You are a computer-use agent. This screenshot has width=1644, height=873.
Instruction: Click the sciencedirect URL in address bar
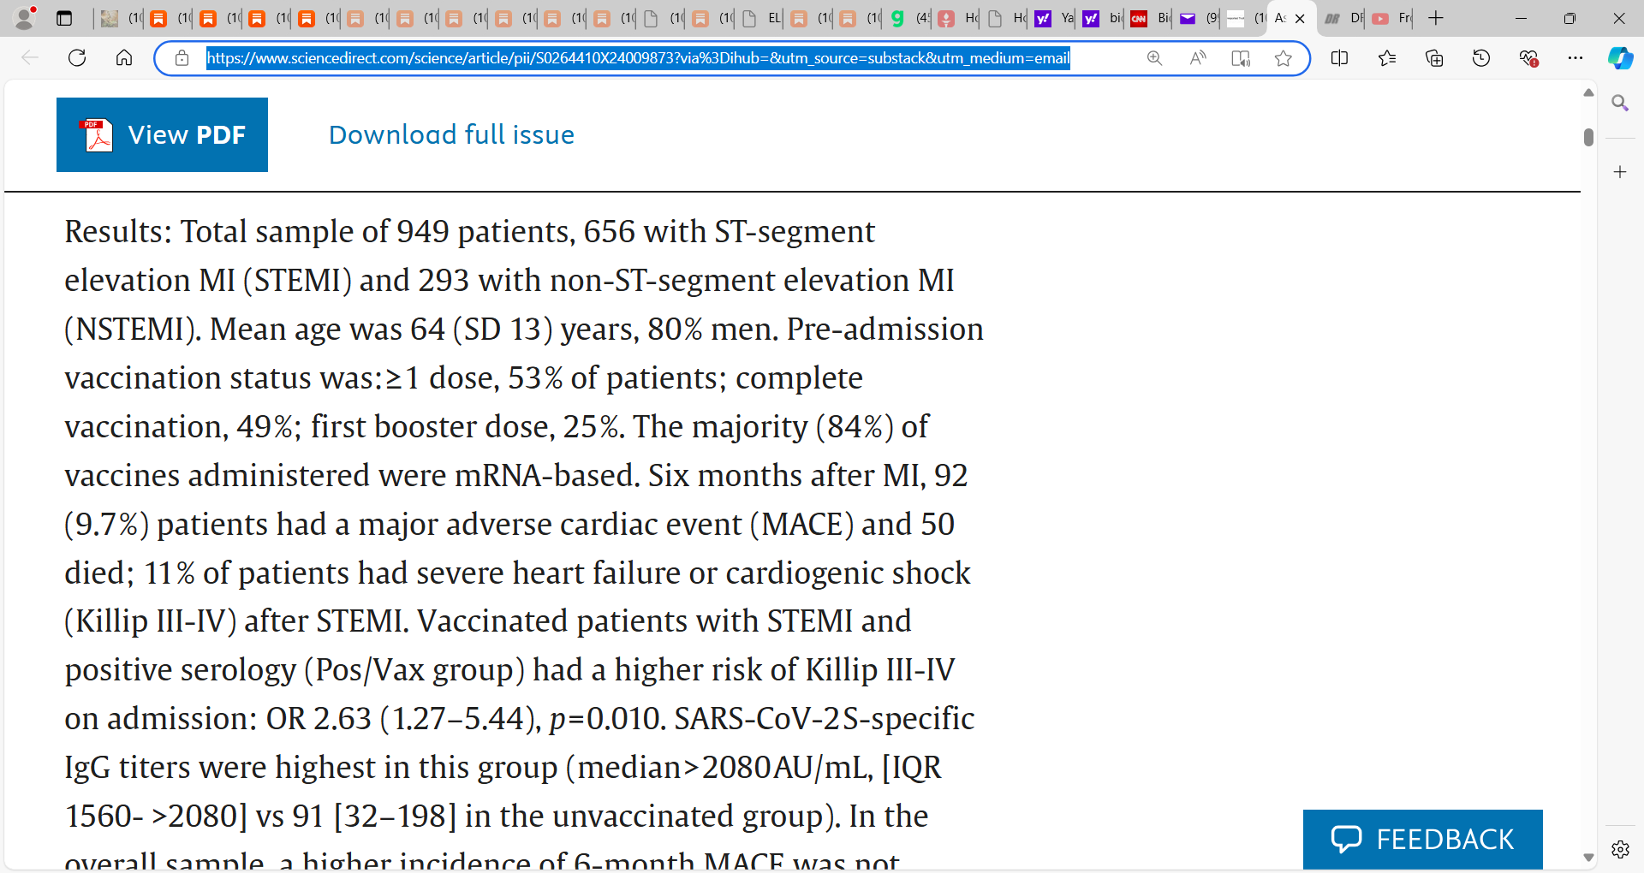[638, 58]
